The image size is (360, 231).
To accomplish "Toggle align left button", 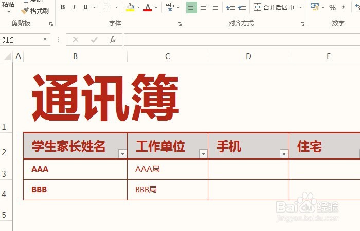I will coord(192,7).
